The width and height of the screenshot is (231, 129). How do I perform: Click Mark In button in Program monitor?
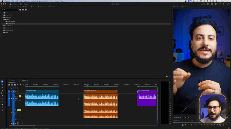point(189,125)
